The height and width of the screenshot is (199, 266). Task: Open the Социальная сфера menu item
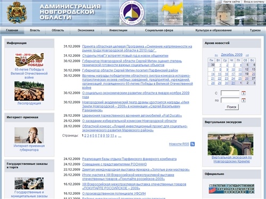coord(159,30)
